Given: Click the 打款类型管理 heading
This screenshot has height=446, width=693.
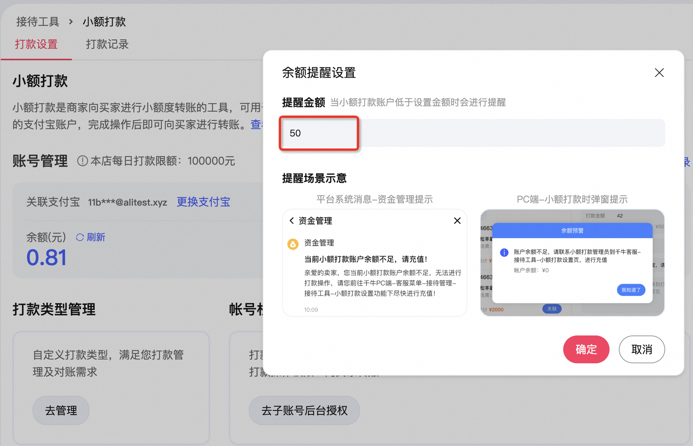Looking at the screenshot, I should [54, 309].
